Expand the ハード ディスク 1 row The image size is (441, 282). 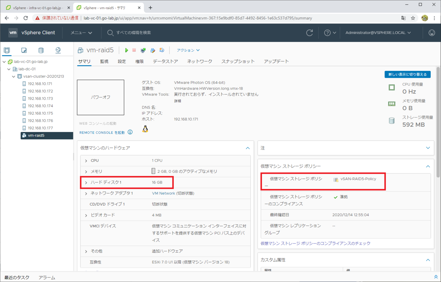86,182
